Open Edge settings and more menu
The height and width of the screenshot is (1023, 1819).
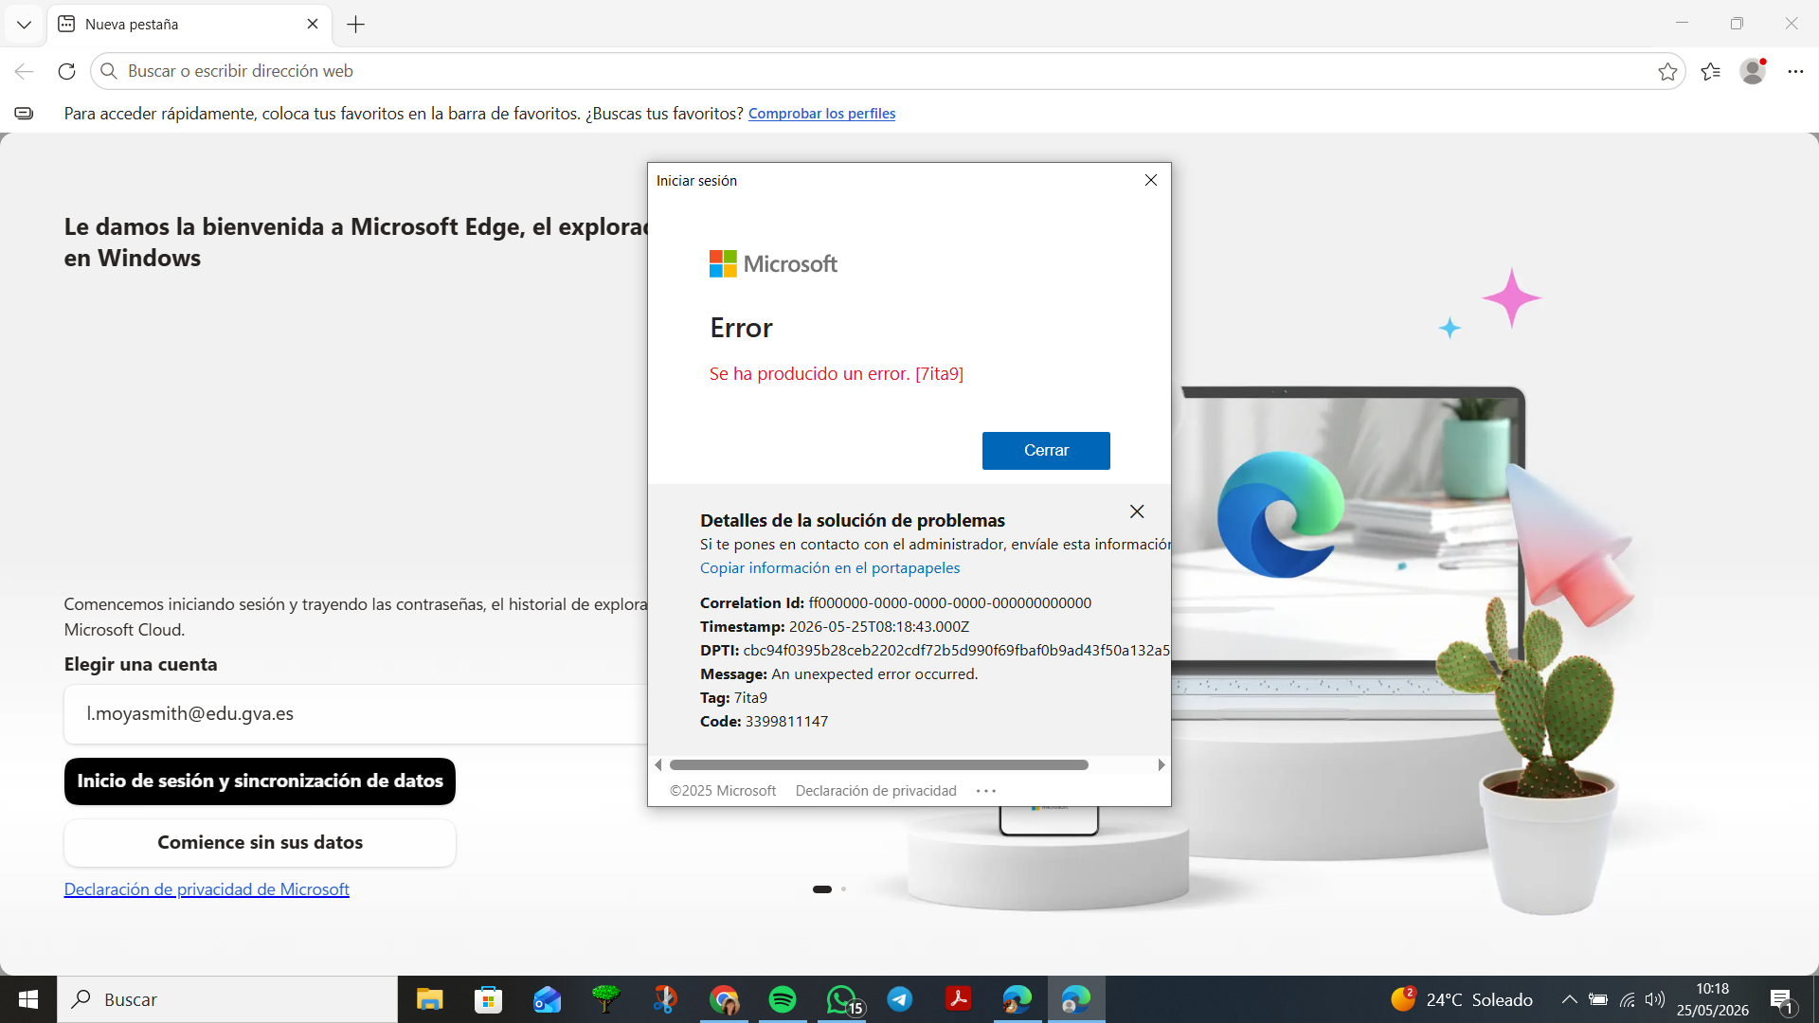tap(1795, 71)
